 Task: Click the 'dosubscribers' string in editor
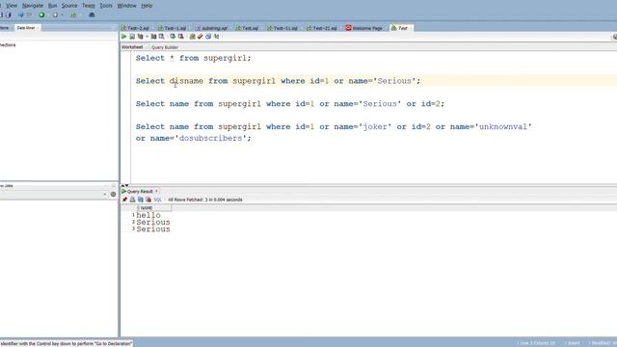point(210,139)
